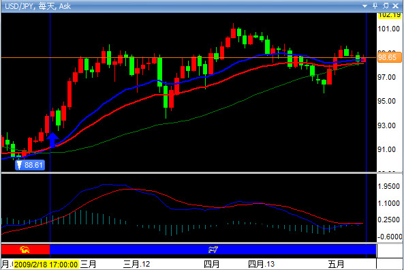
Task: Click the yellow 102.19 price label
Action: (389, 15)
